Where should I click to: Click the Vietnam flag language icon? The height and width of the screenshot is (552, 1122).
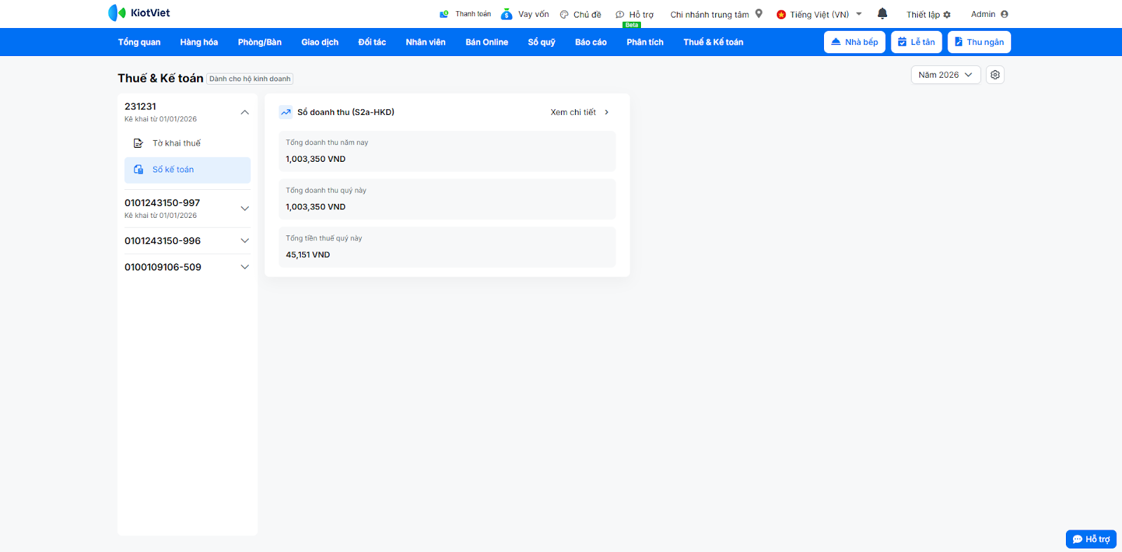[781, 15]
